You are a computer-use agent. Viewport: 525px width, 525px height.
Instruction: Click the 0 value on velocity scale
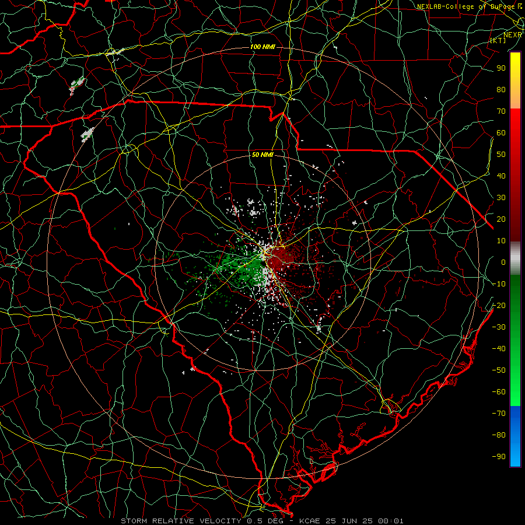pyautogui.click(x=503, y=262)
